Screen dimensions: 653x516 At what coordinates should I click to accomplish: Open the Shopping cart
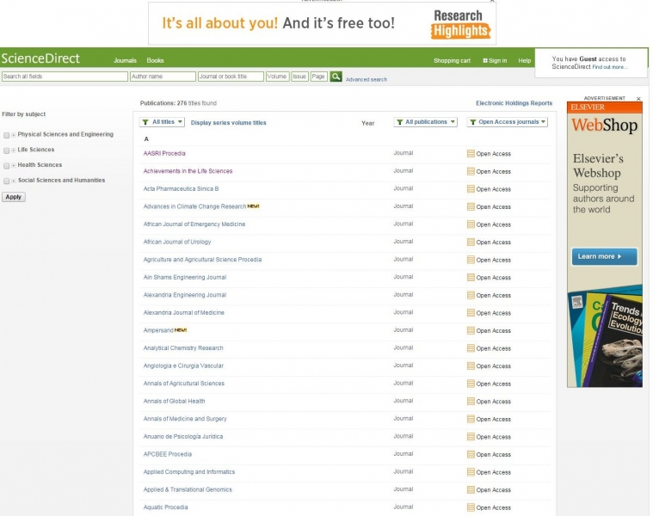coord(452,61)
